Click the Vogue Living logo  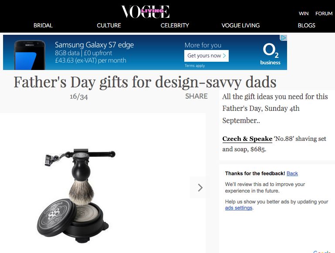[145, 11]
